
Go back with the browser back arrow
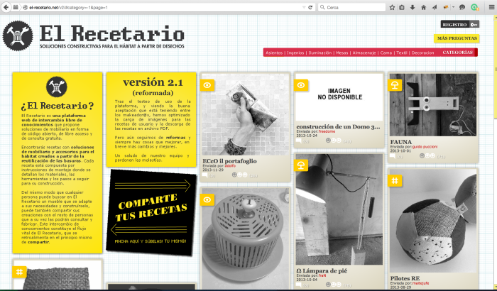tap(6, 7)
